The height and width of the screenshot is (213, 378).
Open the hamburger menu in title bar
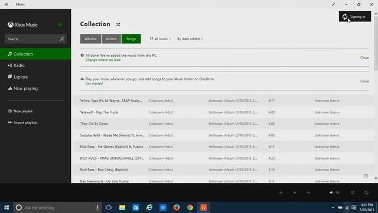click(x=6, y=4)
